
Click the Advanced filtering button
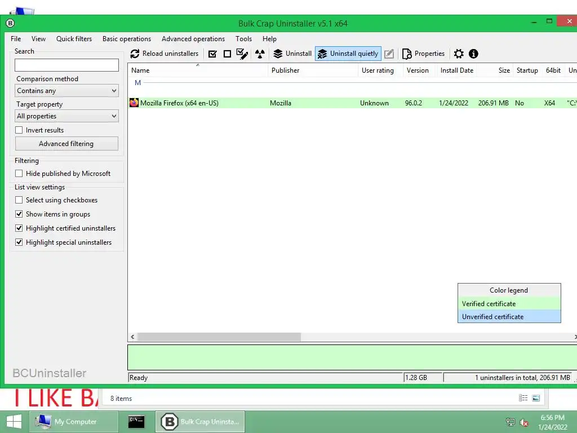pyautogui.click(x=66, y=144)
